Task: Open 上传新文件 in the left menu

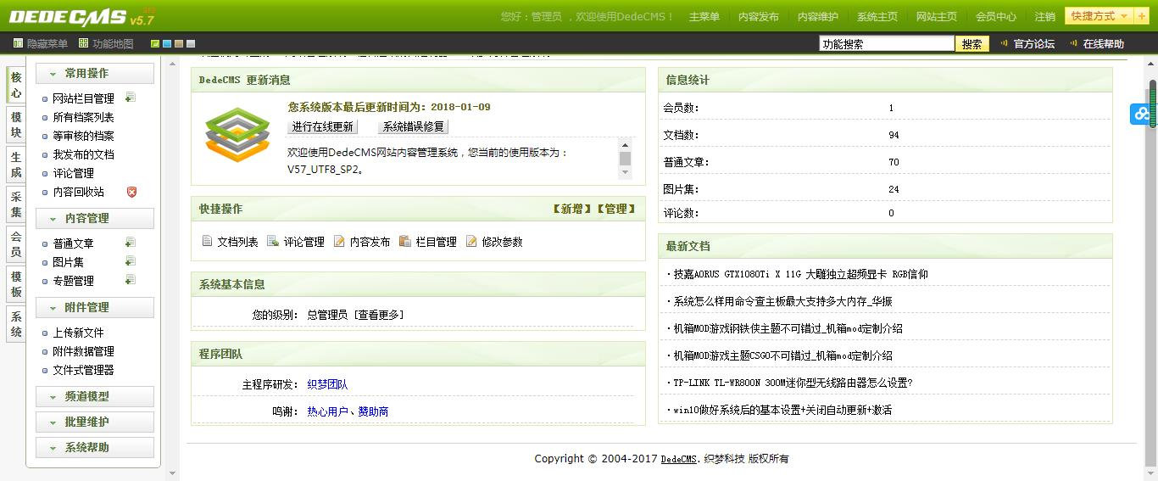Action: pos(78,333)
